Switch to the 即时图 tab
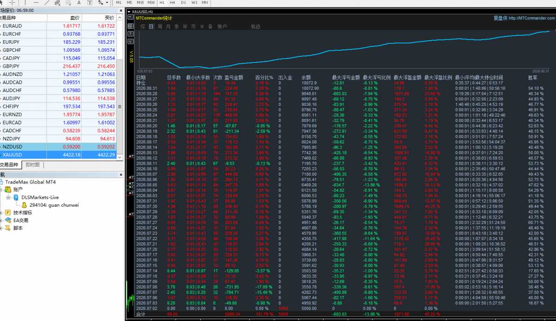556x321 pixels. 32,165
